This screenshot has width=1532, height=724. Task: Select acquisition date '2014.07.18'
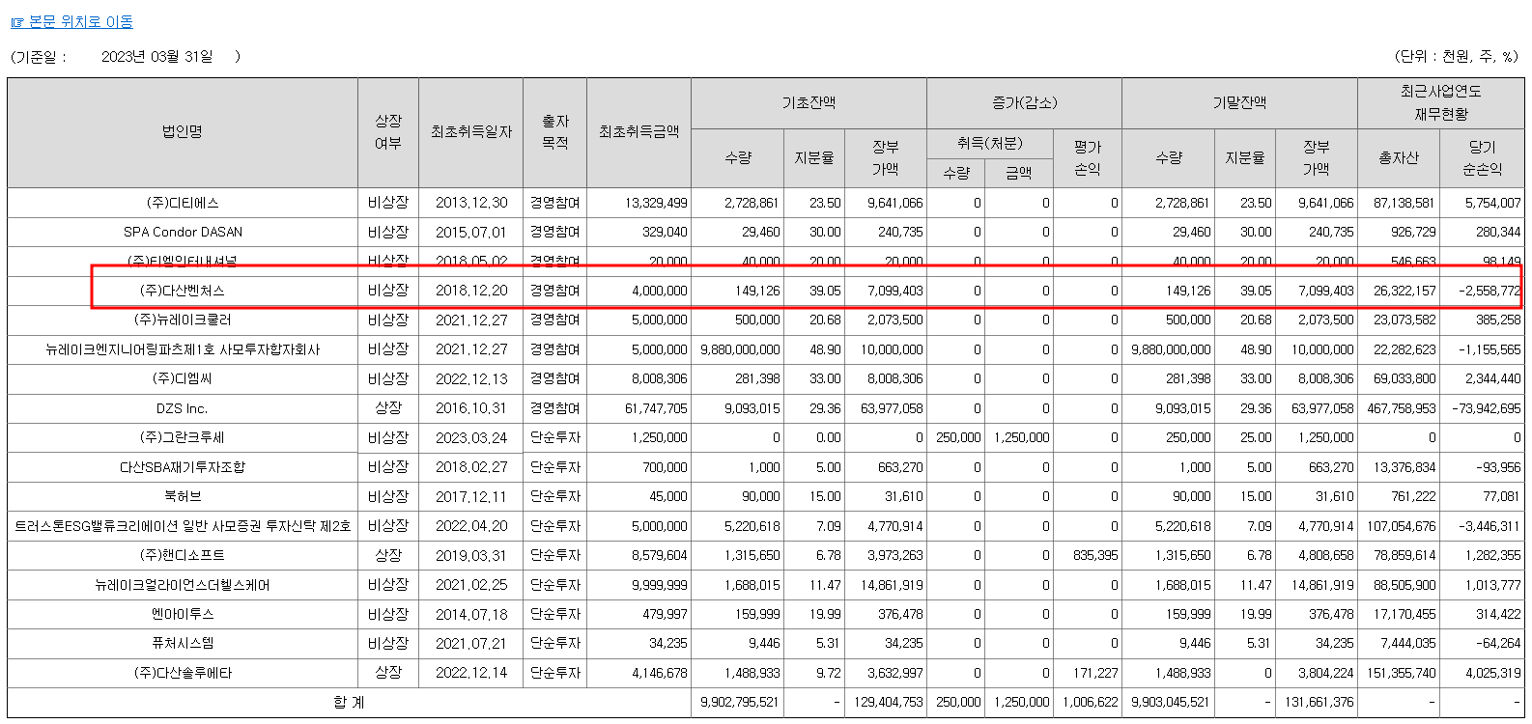pos(471,614)
